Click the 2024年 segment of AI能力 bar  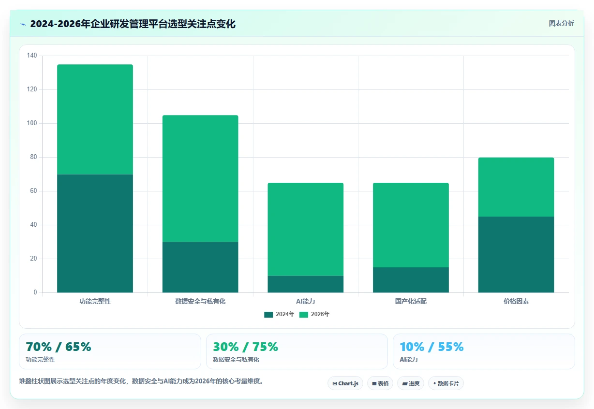pyautogui.click(x=305, y=284)
